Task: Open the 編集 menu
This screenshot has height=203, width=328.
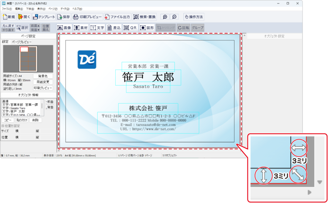Action: point(19,9)
